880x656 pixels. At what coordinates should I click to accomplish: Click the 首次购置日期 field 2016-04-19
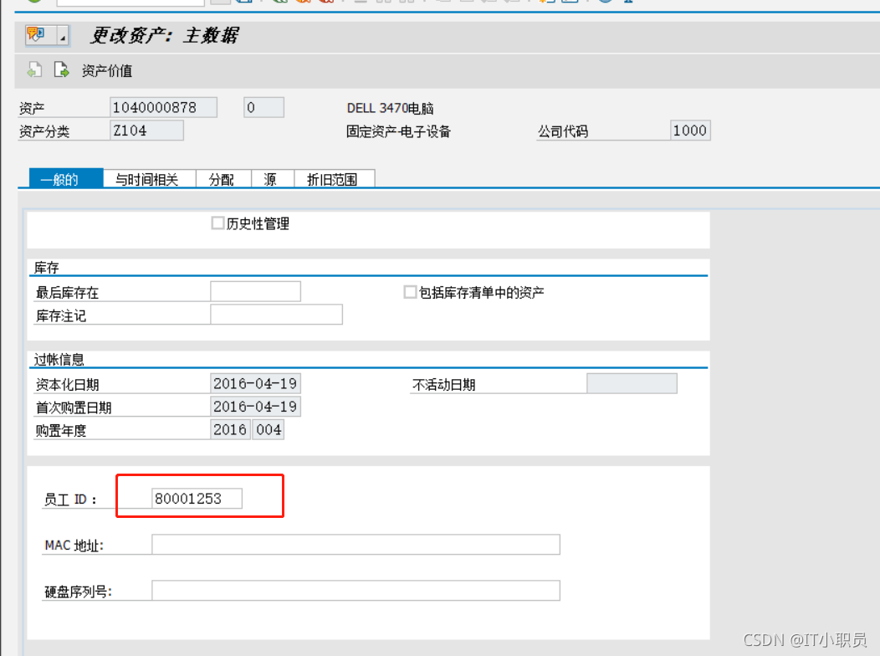coord(255,407)
